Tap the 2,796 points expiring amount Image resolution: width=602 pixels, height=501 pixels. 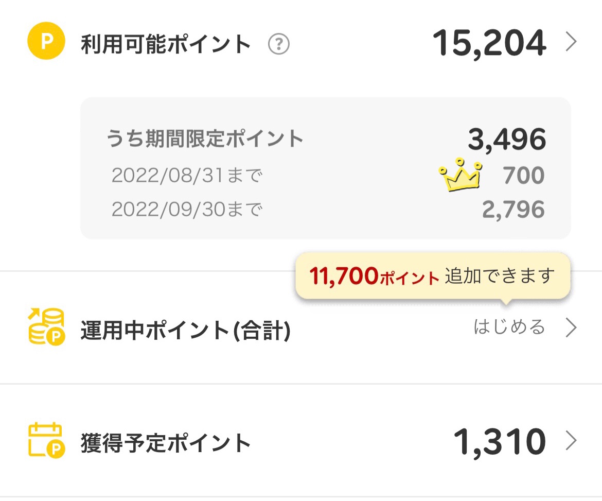click(x=513, y=210)
